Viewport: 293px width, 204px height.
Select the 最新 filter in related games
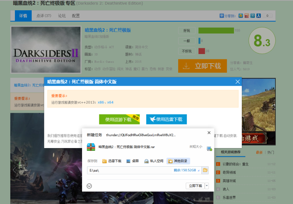pos(259,152)
